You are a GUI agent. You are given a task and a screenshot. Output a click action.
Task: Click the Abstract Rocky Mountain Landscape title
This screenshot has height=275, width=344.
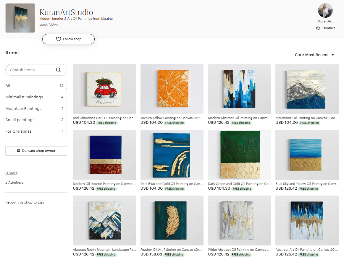pos(104,250)
